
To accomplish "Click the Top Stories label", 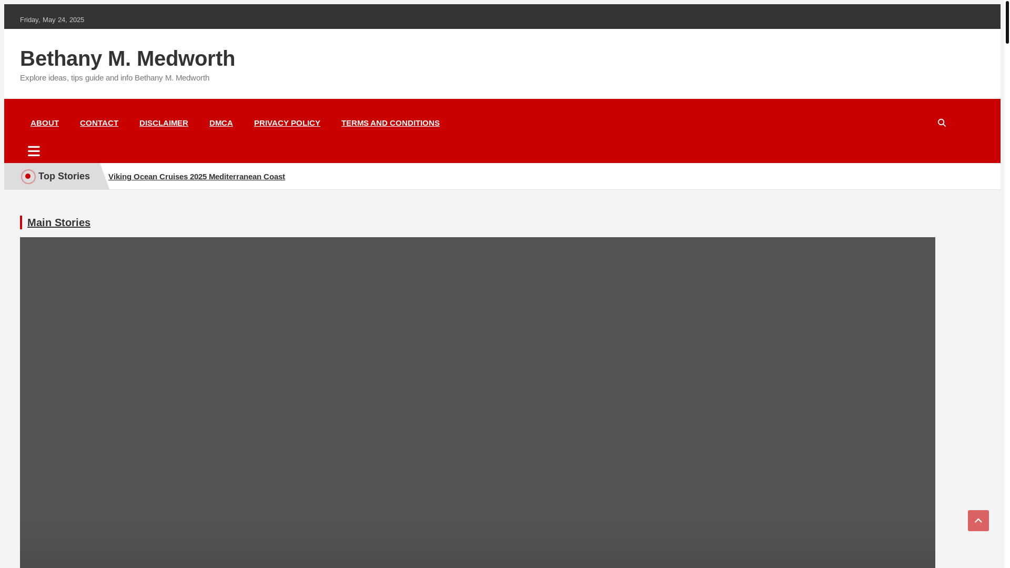I will coord(64,176).
